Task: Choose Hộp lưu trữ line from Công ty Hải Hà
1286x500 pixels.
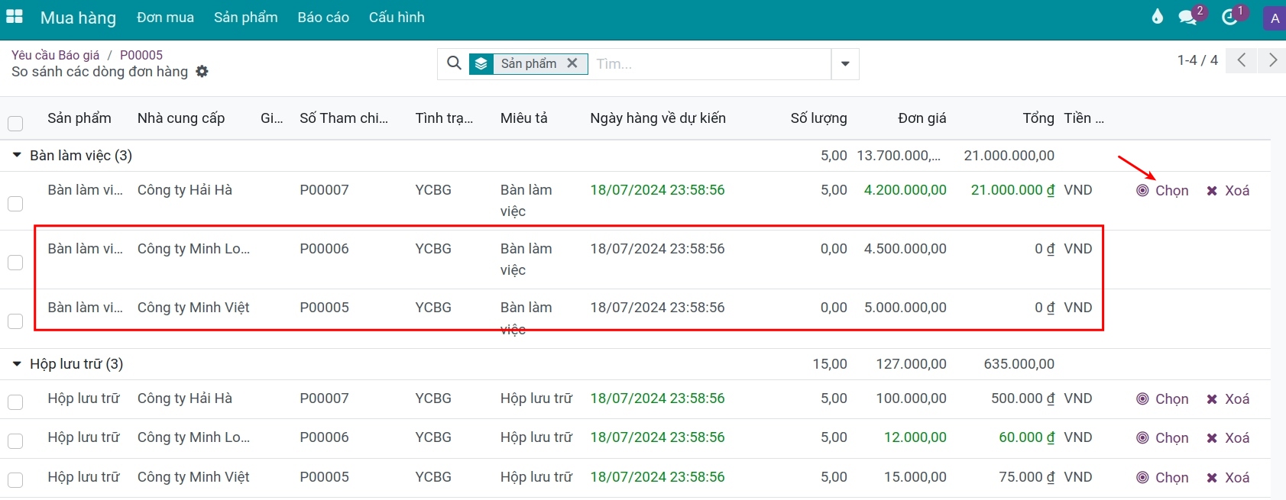Action: 1162,399
